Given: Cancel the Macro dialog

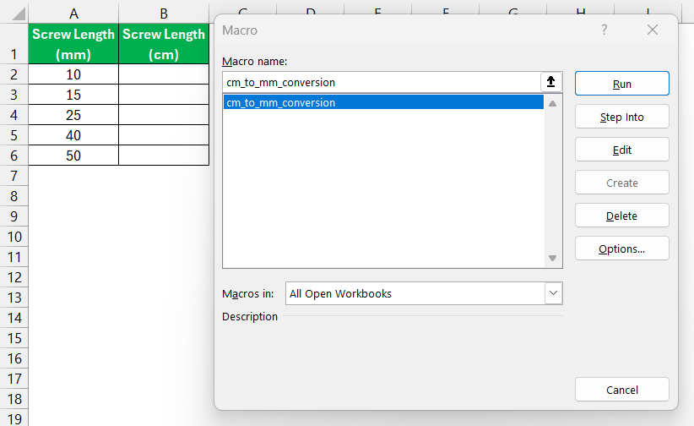Looking at the screenshot, I should point(622,389).
